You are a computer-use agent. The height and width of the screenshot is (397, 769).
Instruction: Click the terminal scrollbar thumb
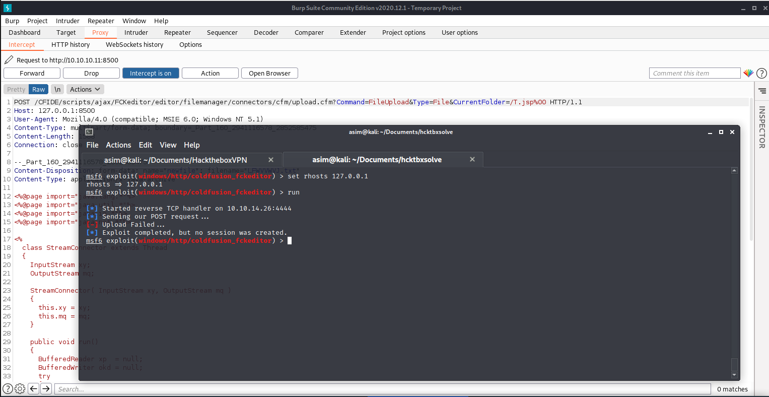(734, 364)
